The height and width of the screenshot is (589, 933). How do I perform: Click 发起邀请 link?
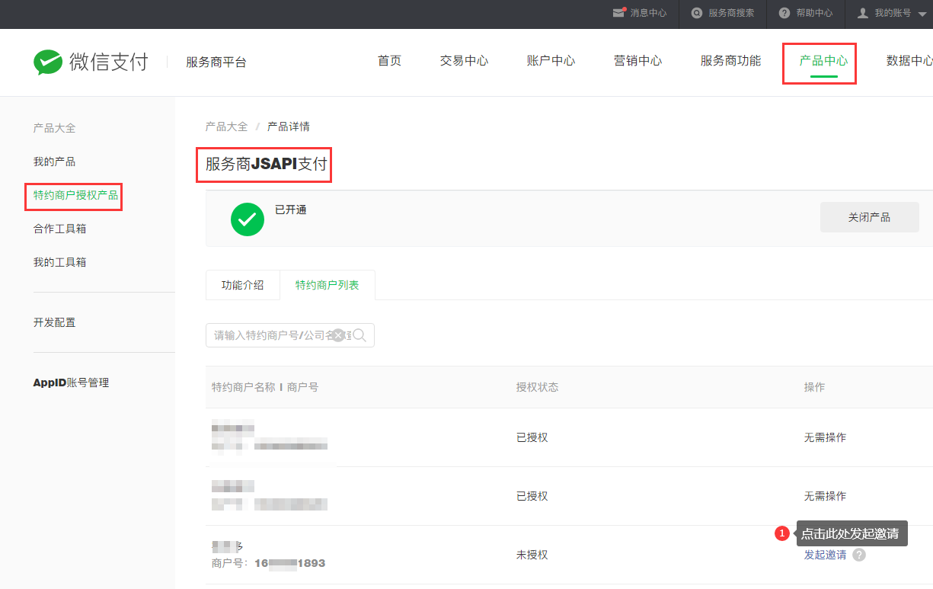pyautogui.click(x=825, y=555)
